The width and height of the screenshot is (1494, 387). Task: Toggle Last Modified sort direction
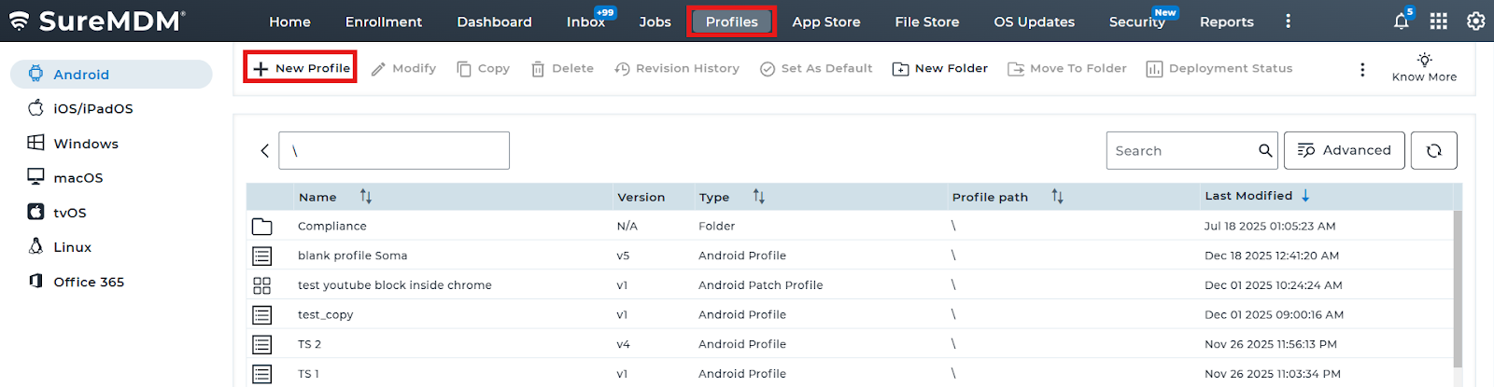point(1305,196)
